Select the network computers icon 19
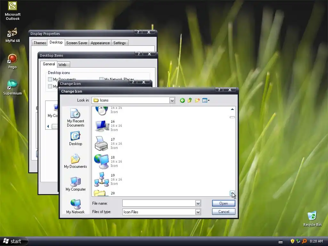Viewport: 328px width, 246px height. tap(109, 179)
